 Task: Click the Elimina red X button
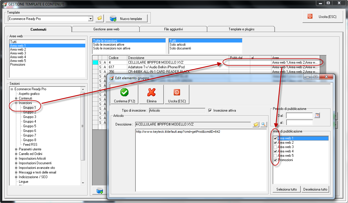pyautogui.click(x=151, y=95)
